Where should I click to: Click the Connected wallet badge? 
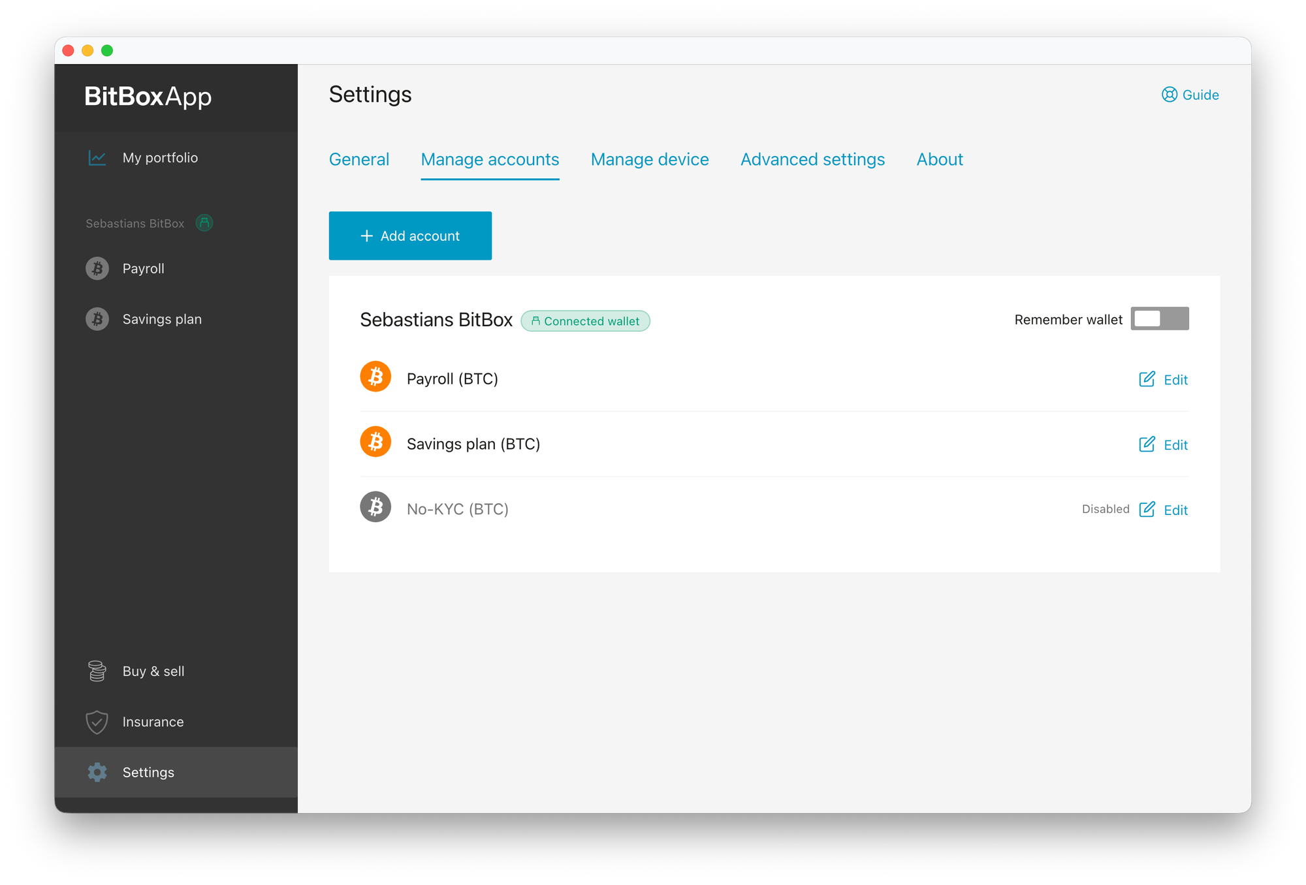pos(585,321)
